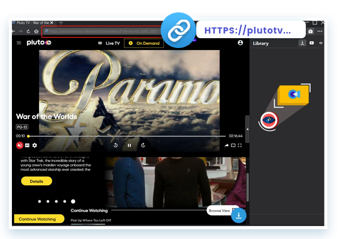Viewport: 343px width, 239px height.
Task: Click the share arrow icon in the player
Action: click(x=226, y=146)
